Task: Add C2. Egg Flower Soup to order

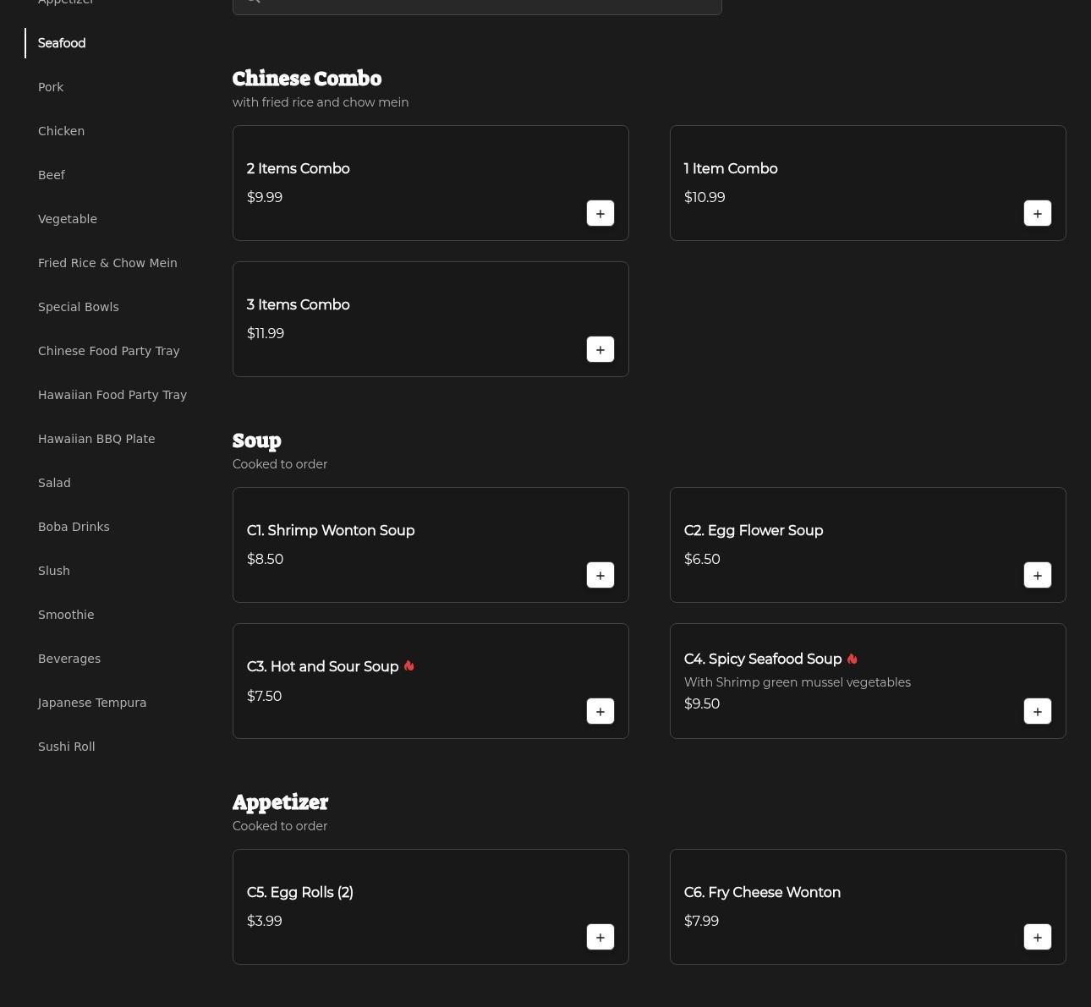Action: 1038,575
